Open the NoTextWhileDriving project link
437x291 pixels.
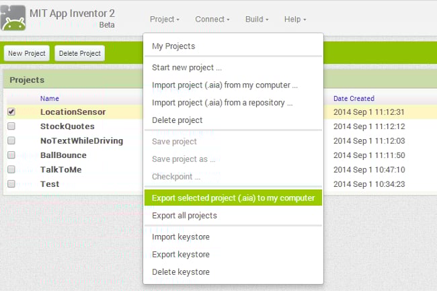pyautogui.click(x=81, y=140)
